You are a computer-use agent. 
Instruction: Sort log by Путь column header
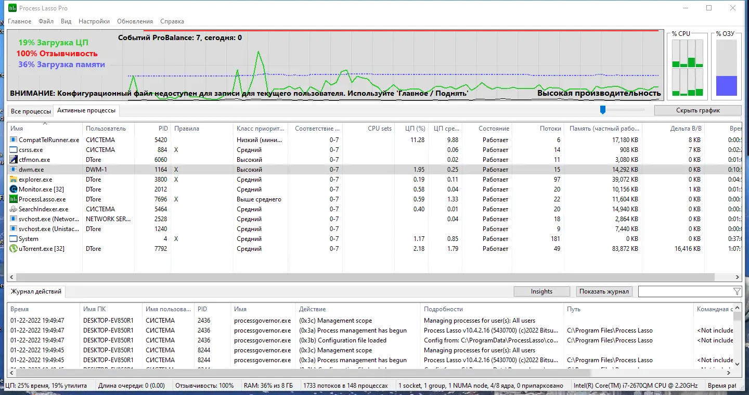click(x=628, y=309)
